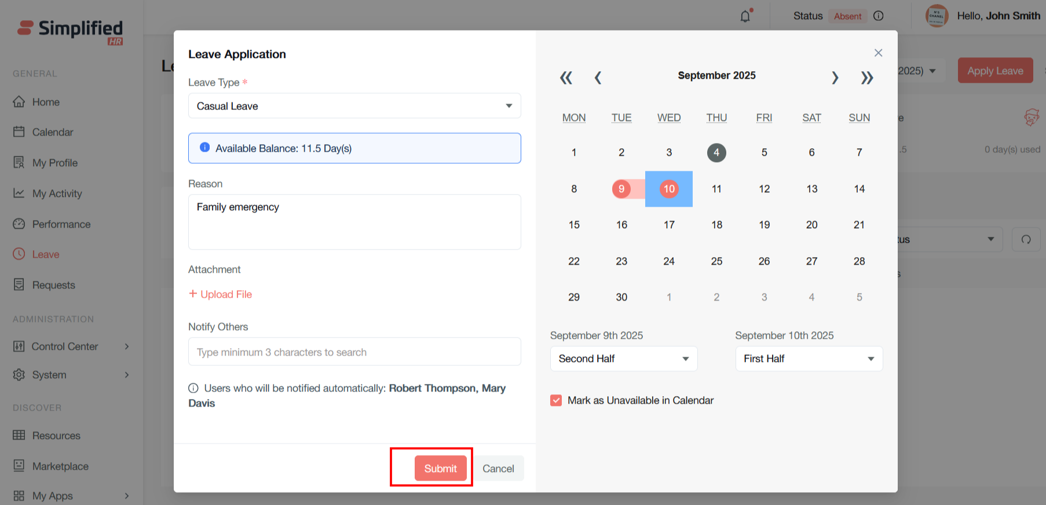The height and width of the screenshot is (505, 1046).
Task: Cancel the leave application
Action: (498, 469)
